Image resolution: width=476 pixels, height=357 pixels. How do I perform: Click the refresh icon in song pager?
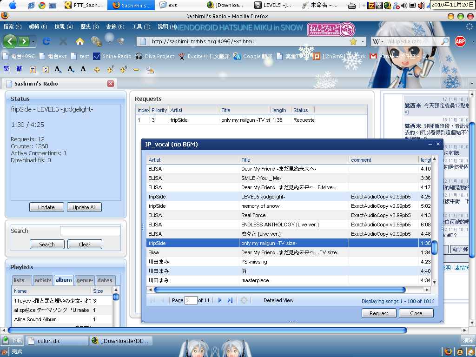pyautogui.click(x=244, y=301)
